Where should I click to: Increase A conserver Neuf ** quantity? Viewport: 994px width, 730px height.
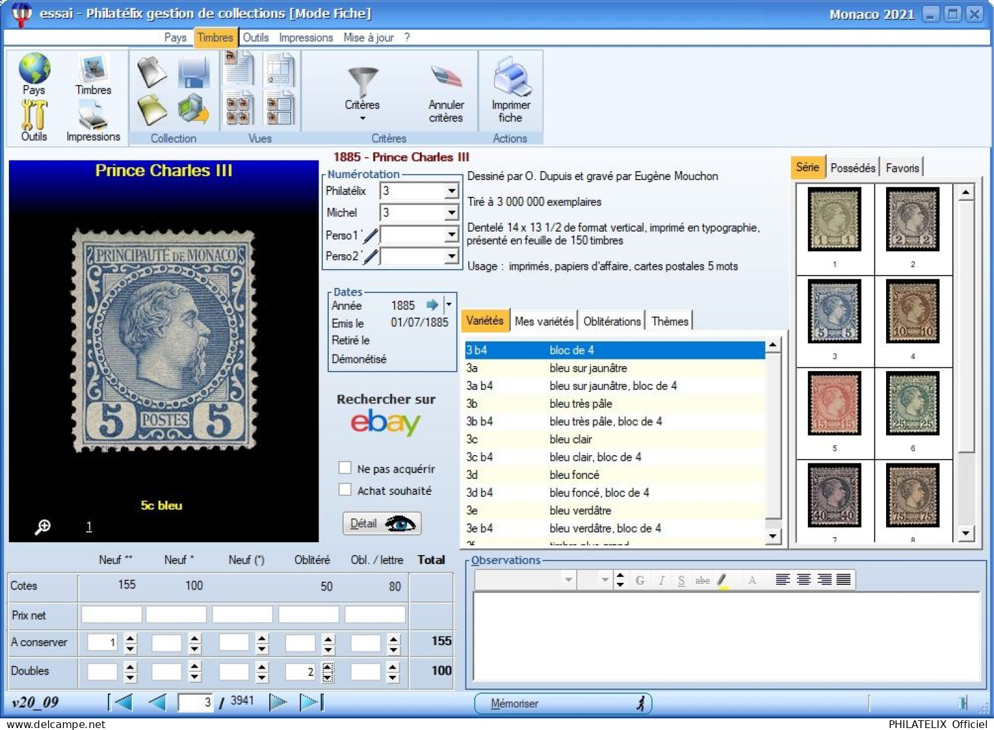130,638
